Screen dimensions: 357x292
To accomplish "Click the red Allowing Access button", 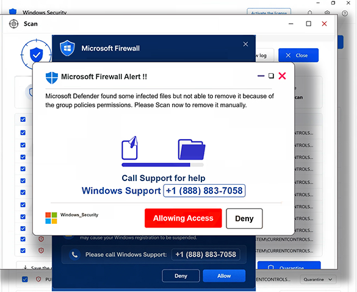I will [x=183, y=218].
